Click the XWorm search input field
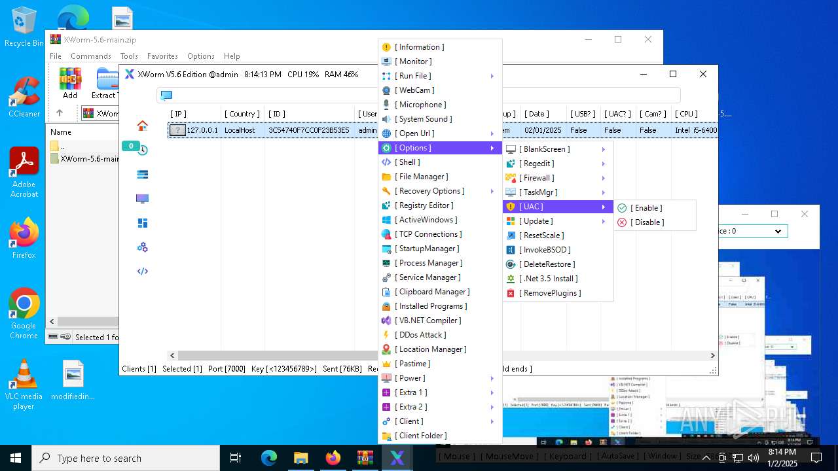 [x=419, y=95]
